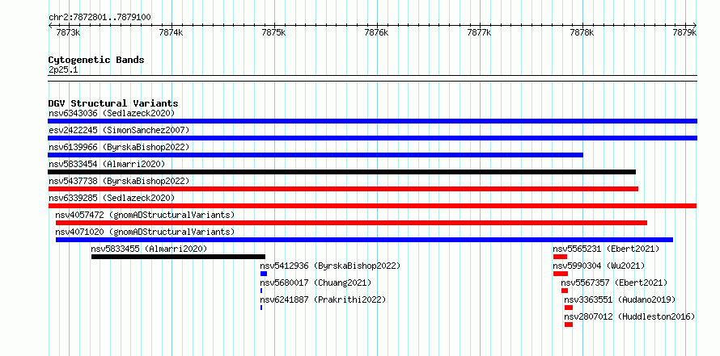Open the nsv3363551 (Audano2019) label
This screenshot has height=356, width=720.
(620, 299)
